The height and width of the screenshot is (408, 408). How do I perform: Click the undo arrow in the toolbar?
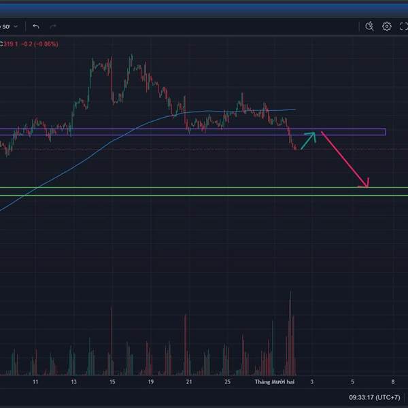coord(36,27)
